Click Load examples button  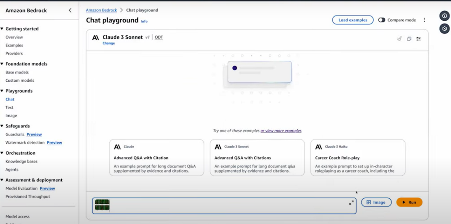coord(353,20)
